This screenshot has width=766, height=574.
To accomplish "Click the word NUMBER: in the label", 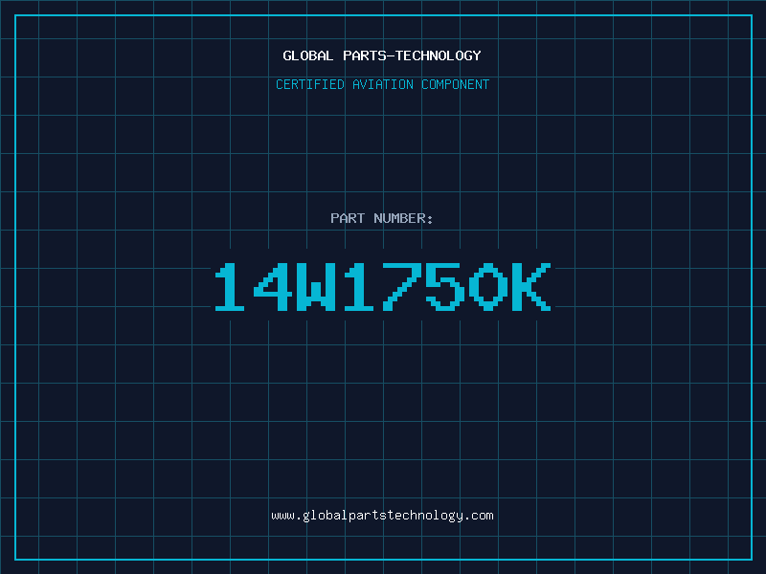I will pos(403,218).
